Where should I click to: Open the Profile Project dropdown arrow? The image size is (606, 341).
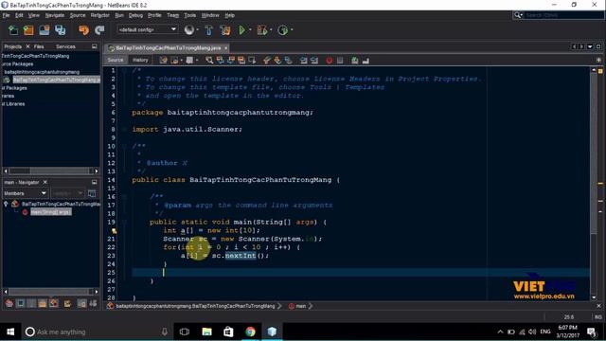coord(292,29)
